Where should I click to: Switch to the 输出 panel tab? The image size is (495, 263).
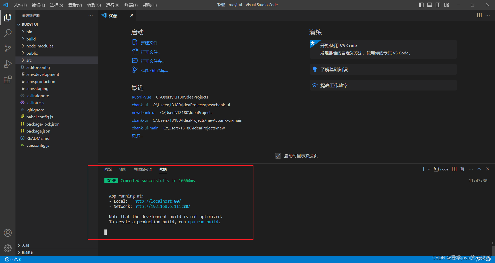(x=123, y=169)
